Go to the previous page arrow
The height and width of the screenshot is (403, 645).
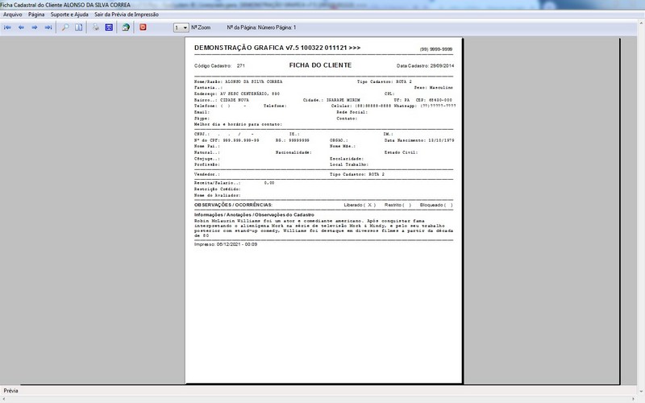(x=21, y=27)
